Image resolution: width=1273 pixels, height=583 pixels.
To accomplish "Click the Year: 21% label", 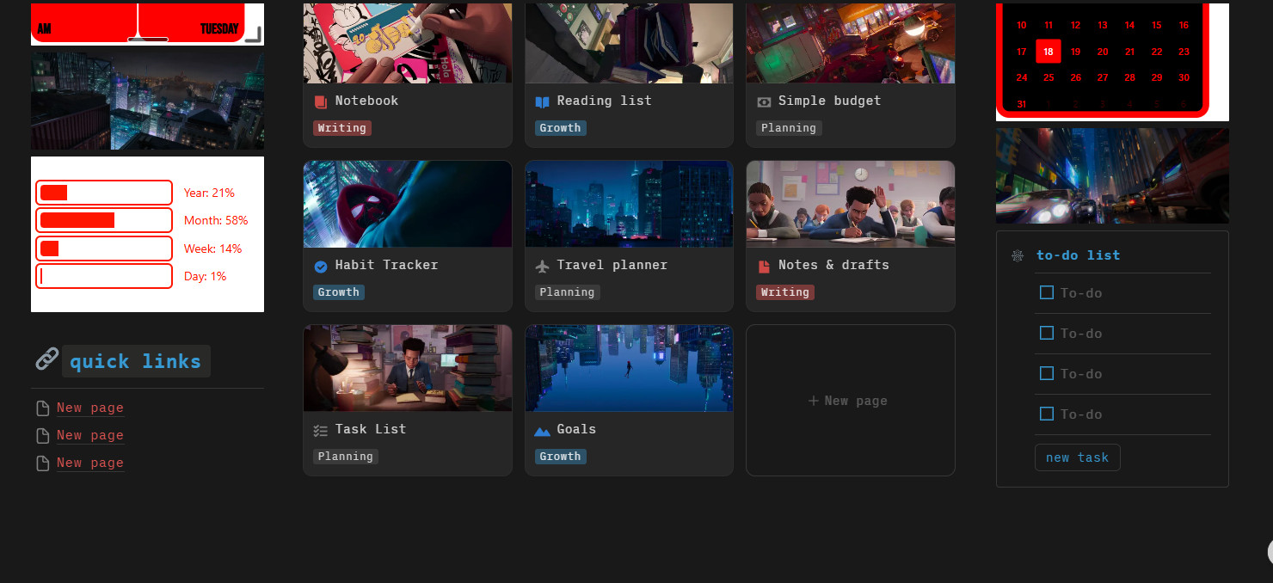I will coord(209,193).
